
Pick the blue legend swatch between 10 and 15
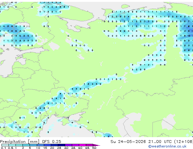point(40,145)
